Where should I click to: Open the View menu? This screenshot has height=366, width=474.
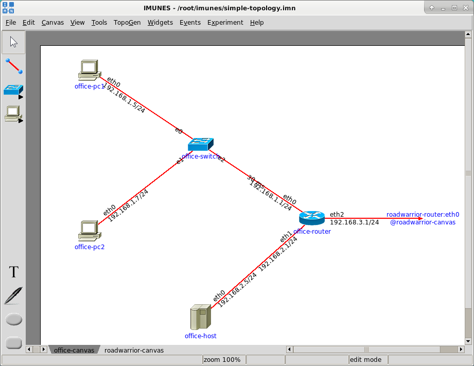click(x=77, y=22)
